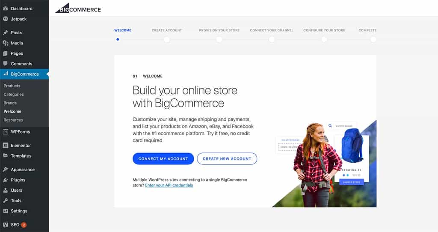438x232 pixels.
Task: Click the Welcome step progress dot
Action: tap(118, 39)
